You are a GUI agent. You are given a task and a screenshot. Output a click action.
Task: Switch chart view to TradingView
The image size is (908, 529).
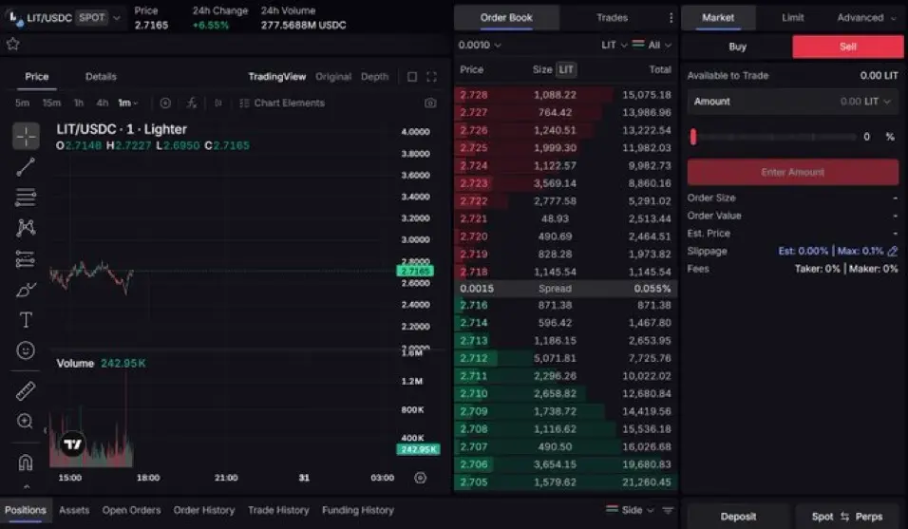276,76
